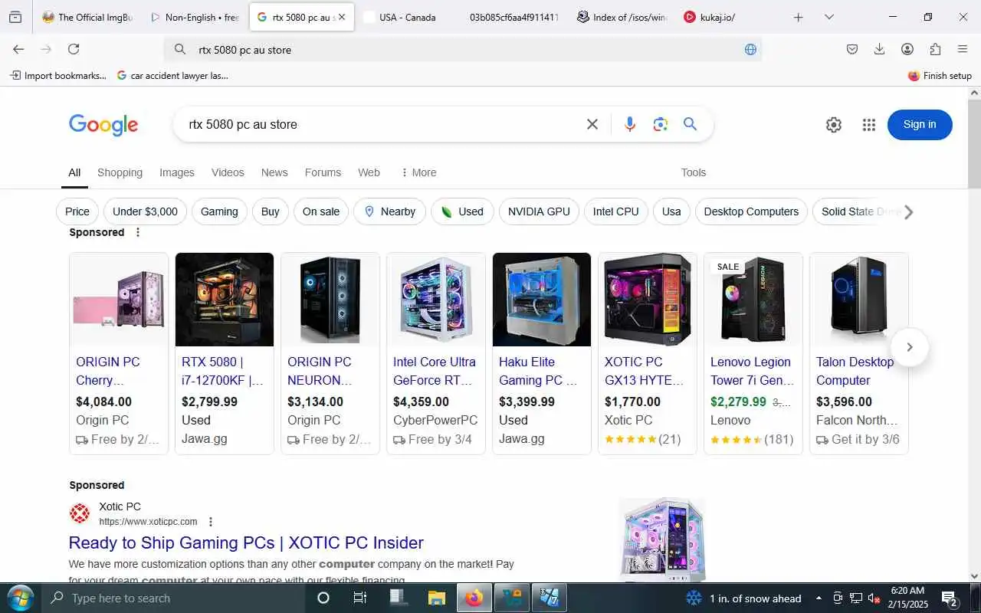This screenshot has width=981, height=613.
Task: Click the Google logo
Action: (x=103, y=125)
